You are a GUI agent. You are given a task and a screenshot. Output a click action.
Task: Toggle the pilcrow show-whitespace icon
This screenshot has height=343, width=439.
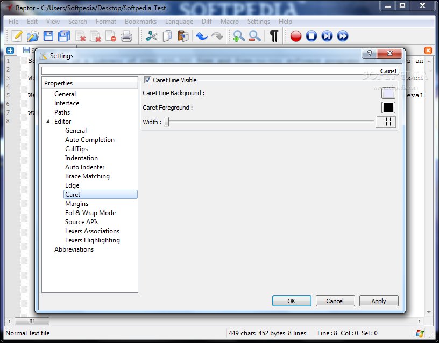click(x=274, y=36)
